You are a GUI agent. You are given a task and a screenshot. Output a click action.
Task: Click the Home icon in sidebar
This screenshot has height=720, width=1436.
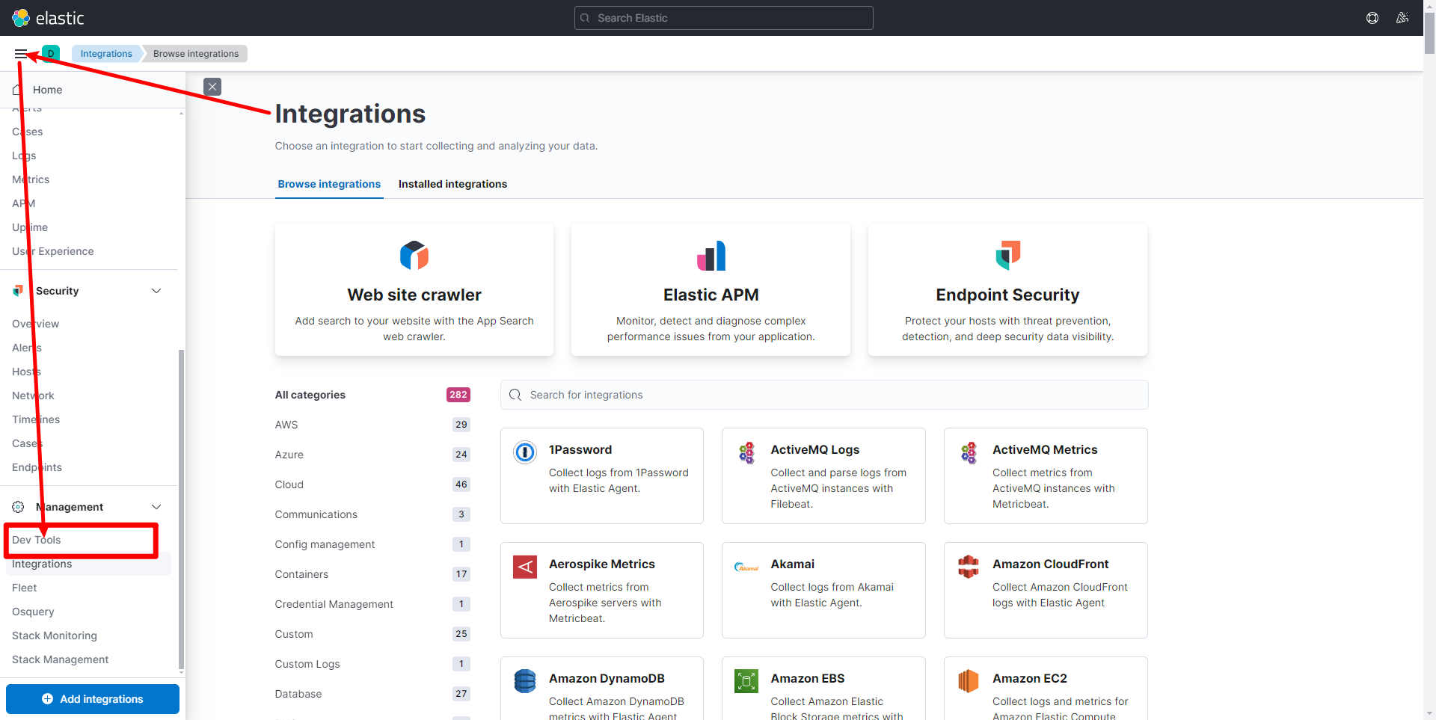(18, 90)
